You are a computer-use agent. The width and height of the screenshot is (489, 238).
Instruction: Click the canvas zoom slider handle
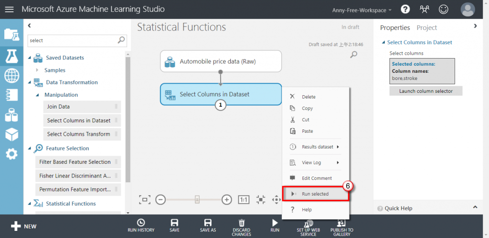197,199
